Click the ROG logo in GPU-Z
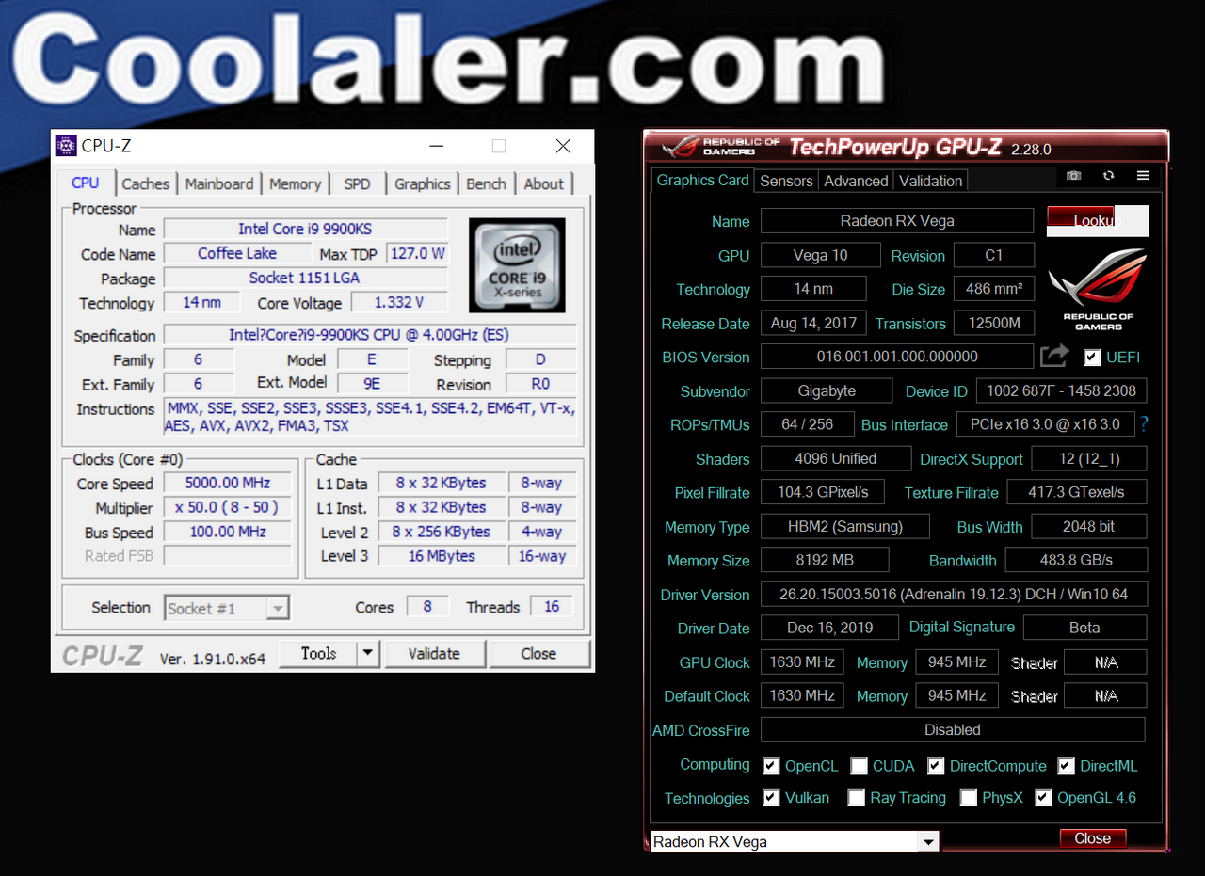Image resolution: width=1205 pixels, height=876 pixels. click(1099, 290)
